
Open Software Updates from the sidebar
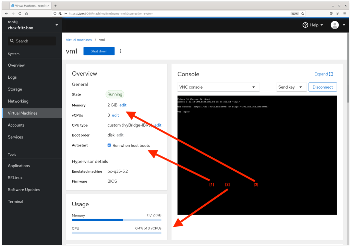[24, 190]
